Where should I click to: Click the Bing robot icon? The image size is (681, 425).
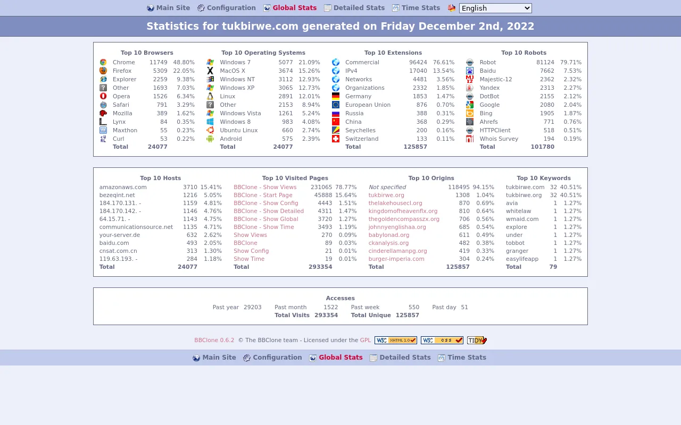(x=470, y=113)
